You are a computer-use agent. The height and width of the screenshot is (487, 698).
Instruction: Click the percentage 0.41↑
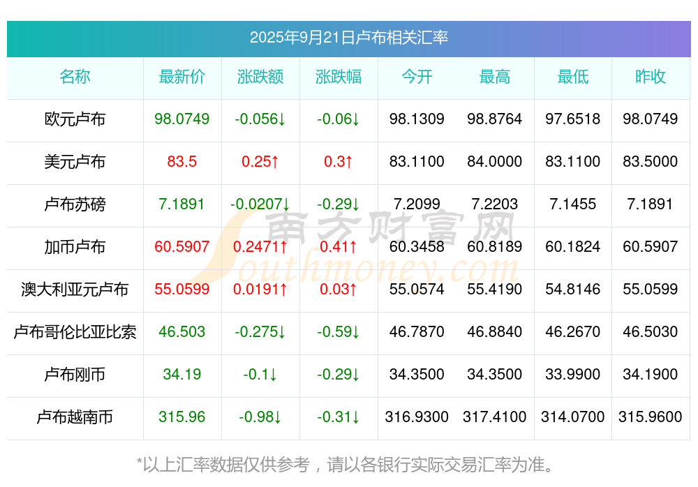click(339, 246)
